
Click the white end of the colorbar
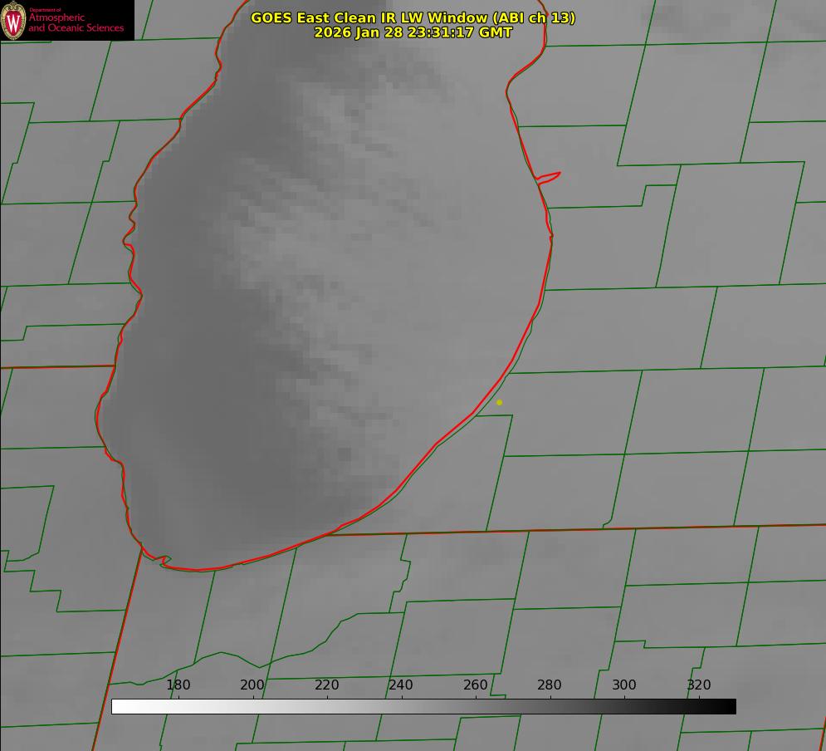click(x=118, y=706)
